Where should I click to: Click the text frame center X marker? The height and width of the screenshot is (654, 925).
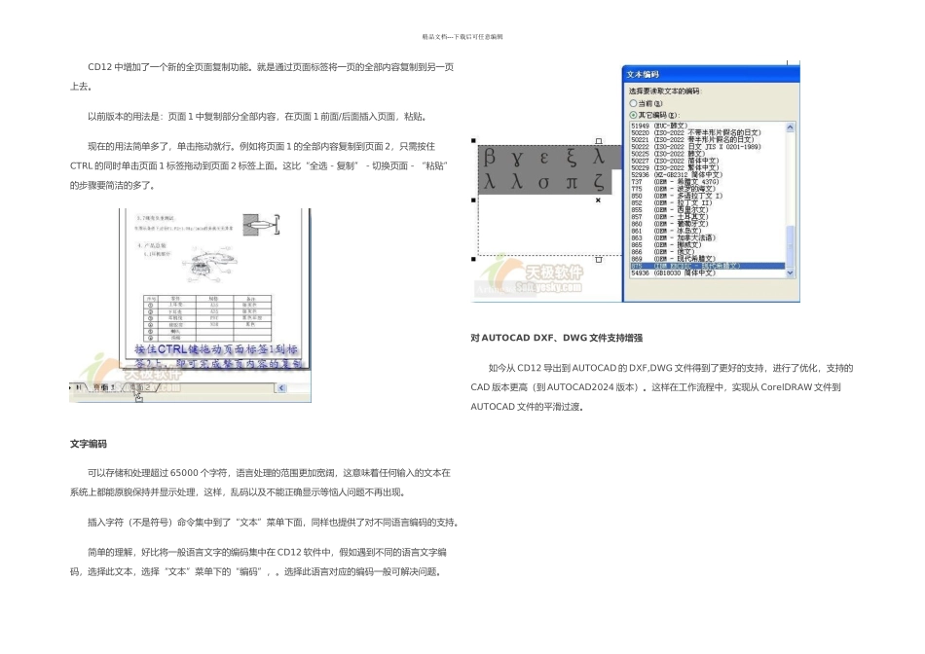598,200
